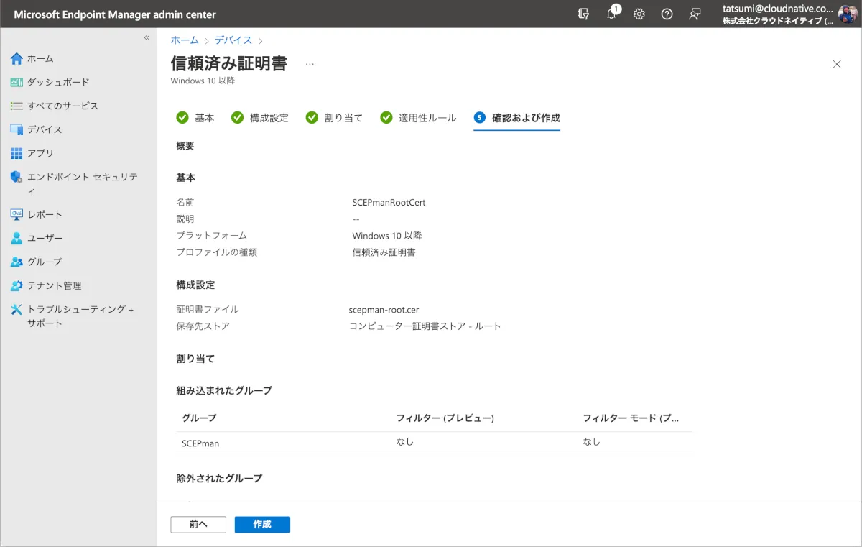Follow the ホーム breadcrumb link
The height and width of the screenshot is (547, 862).
click(x=185, y=40)
